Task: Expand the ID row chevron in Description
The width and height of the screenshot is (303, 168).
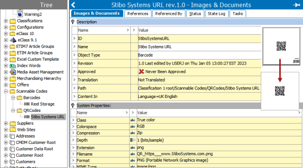Action: (74, 38)
